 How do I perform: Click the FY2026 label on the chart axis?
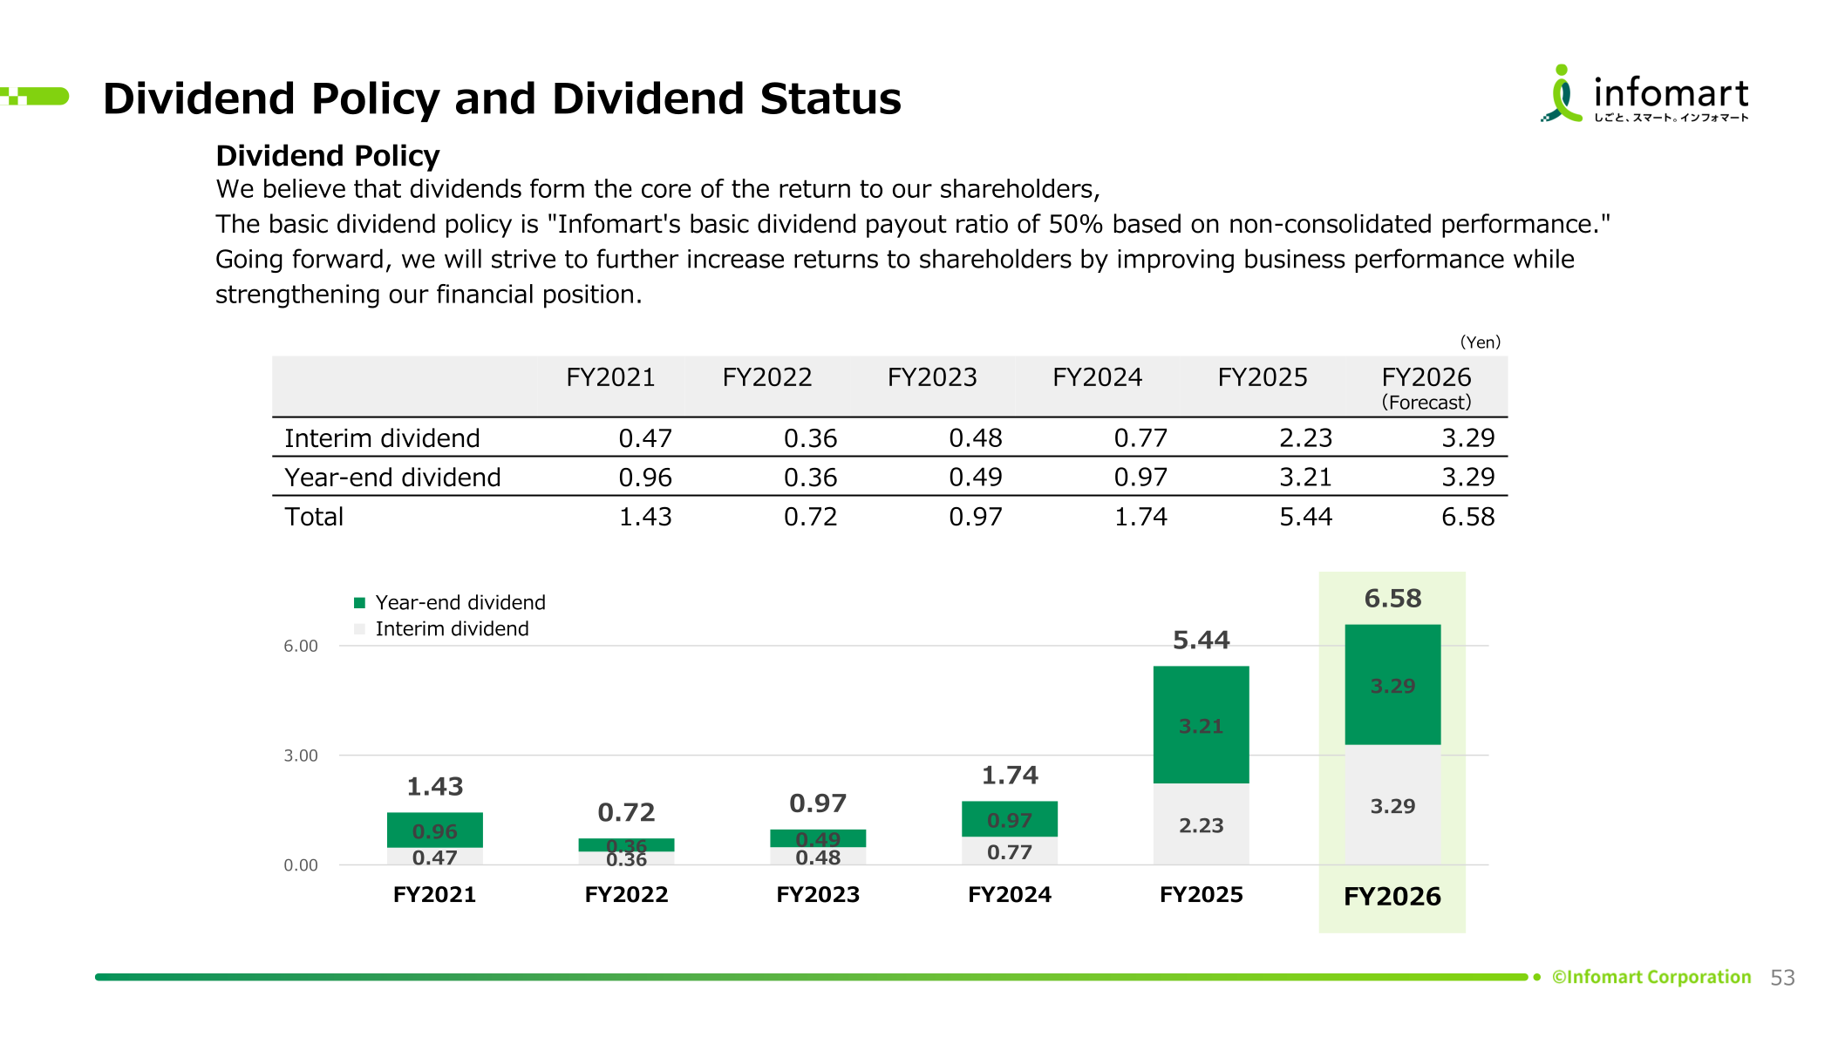click(x=1392, y=897)
